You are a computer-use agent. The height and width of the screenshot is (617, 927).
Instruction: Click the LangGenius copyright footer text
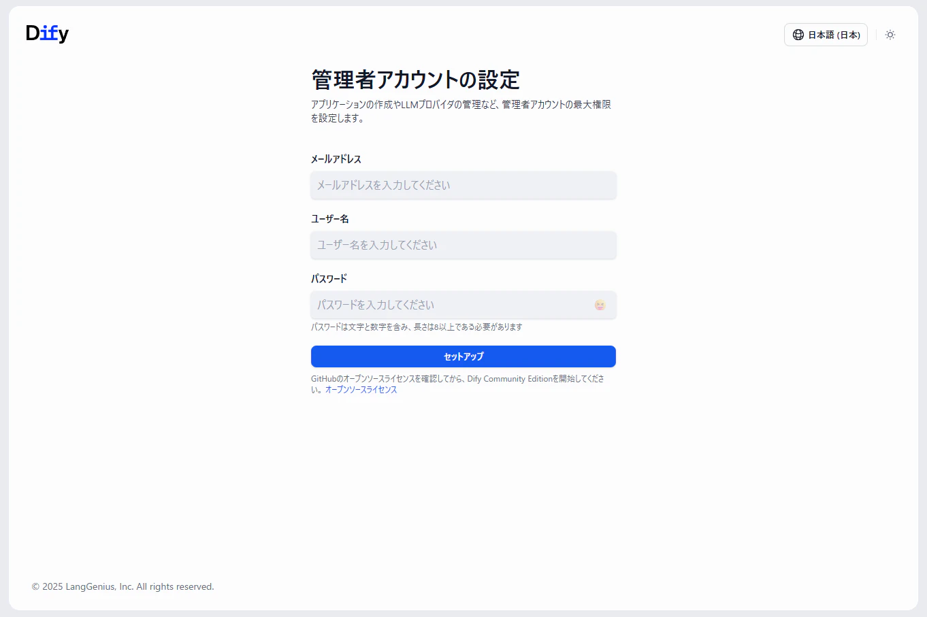pyautogui.click(x=123, y=586)
